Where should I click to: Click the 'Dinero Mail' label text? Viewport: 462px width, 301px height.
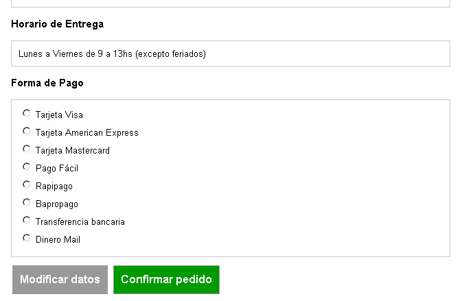click(58, 239)
